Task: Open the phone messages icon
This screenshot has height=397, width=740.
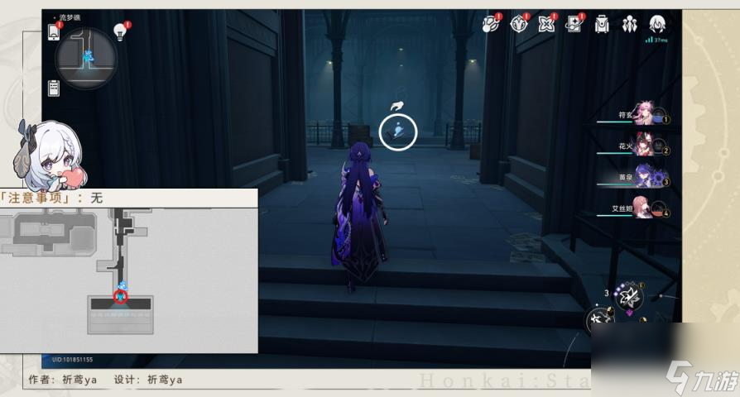Action: [54, 31]
